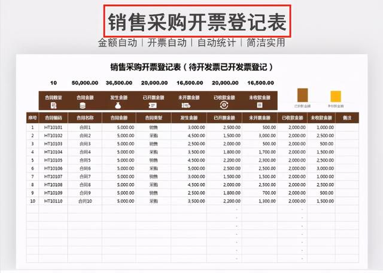Select the cell HT10106
The width and height of the screenshot is (383, 273).
[x=53, y=168]
